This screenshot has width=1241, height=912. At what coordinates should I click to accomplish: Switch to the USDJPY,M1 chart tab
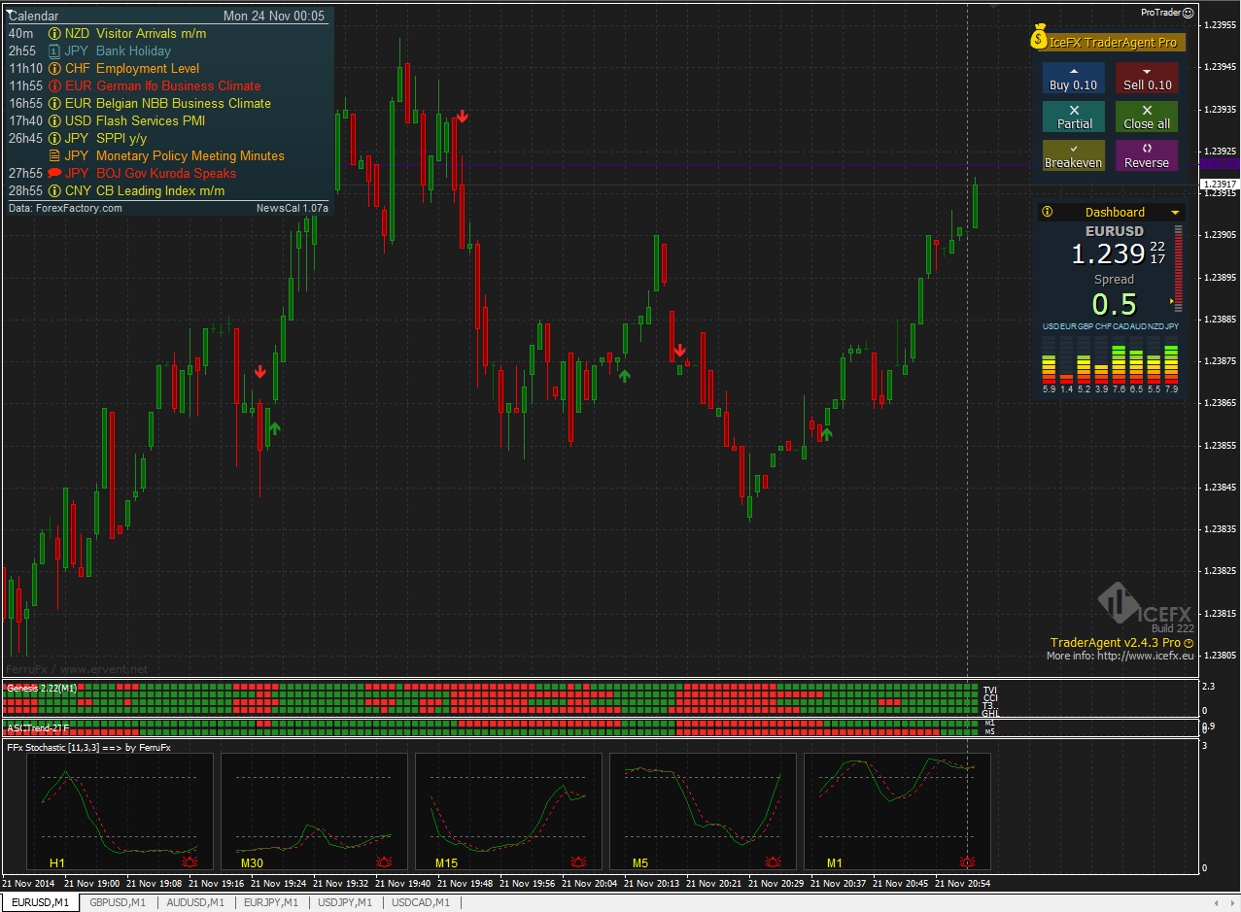coord(345,902)
